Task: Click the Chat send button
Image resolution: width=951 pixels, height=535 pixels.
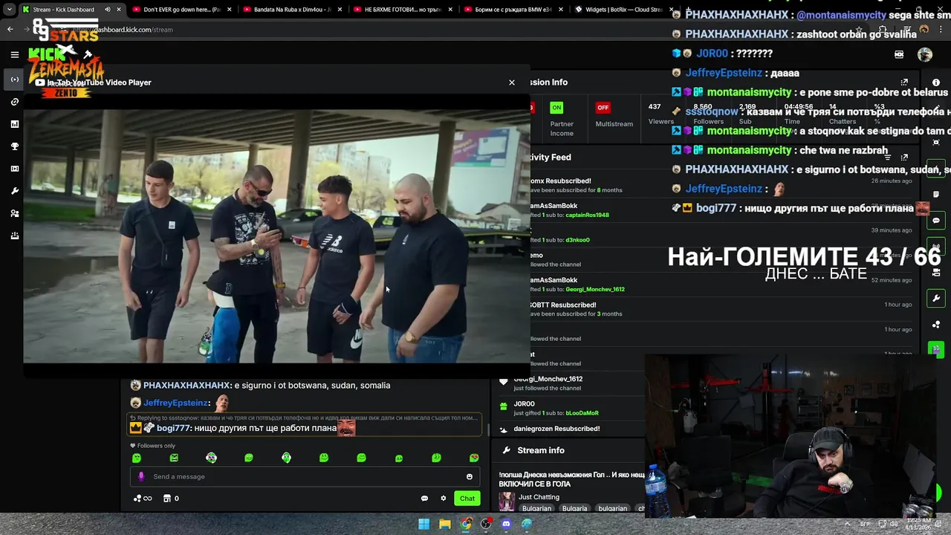Action: pos(467,499)
